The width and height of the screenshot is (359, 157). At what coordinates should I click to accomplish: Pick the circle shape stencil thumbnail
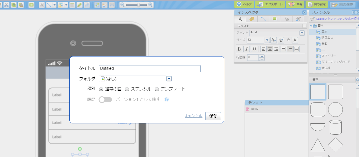coord(335,110)
